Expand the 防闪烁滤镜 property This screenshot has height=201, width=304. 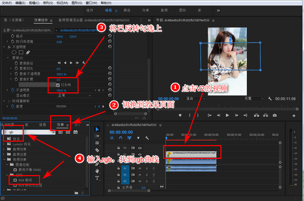click(7, 41)
